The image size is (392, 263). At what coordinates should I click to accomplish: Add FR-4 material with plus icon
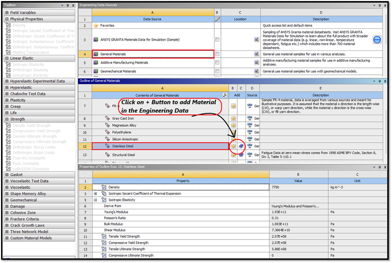[x=233, y=106]
